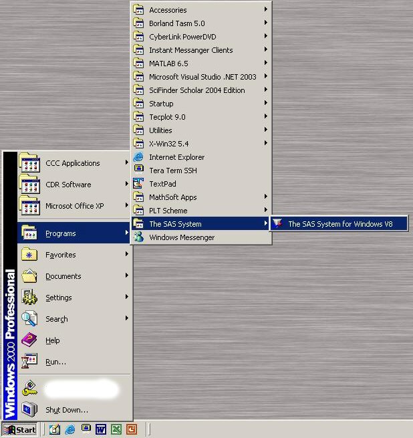The width and height of the screenshot is (413, 438).
Task: Click the SAS System for Windows V8 icon
Action: 278,223
